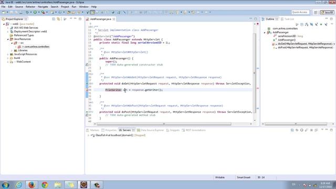The image size is (336, 189).
Task: Open the Data Source Explorer tab
Action: [151, 130]
